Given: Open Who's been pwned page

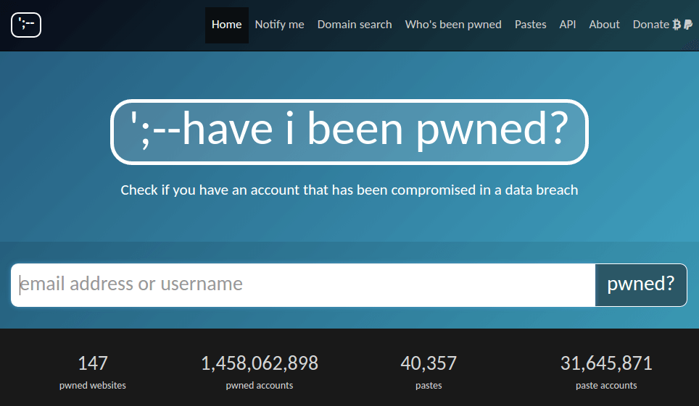Looking at the screenshot, I should point(453,25).
